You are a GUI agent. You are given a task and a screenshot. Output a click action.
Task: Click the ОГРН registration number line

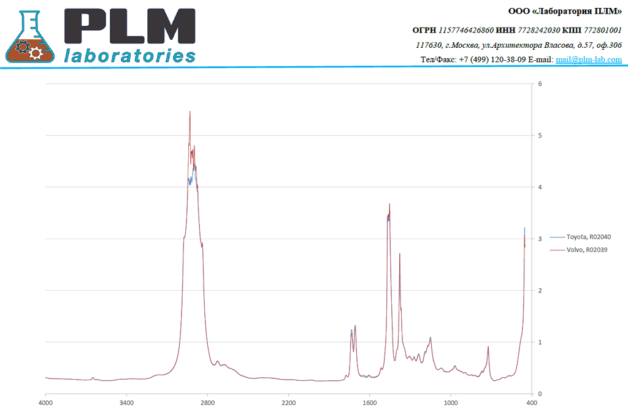516,29
